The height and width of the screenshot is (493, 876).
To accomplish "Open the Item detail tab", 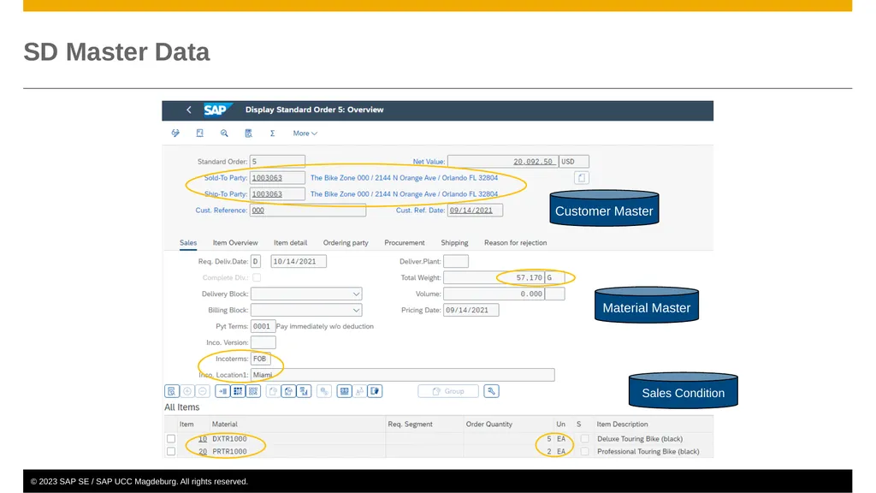I will (291, 242).
